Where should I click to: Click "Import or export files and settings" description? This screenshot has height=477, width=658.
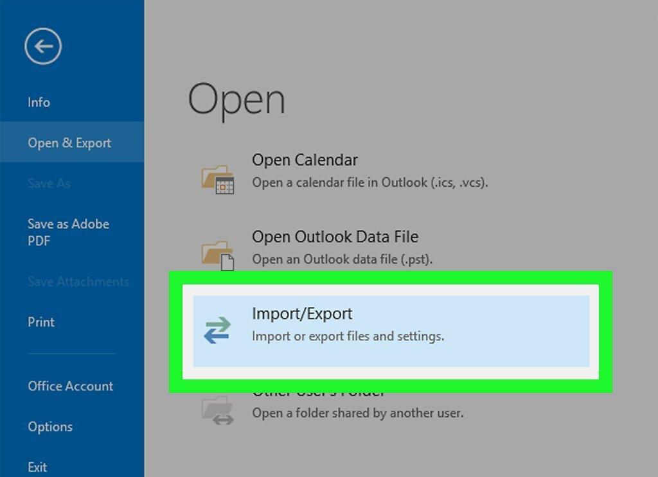[x=348, y=336]
